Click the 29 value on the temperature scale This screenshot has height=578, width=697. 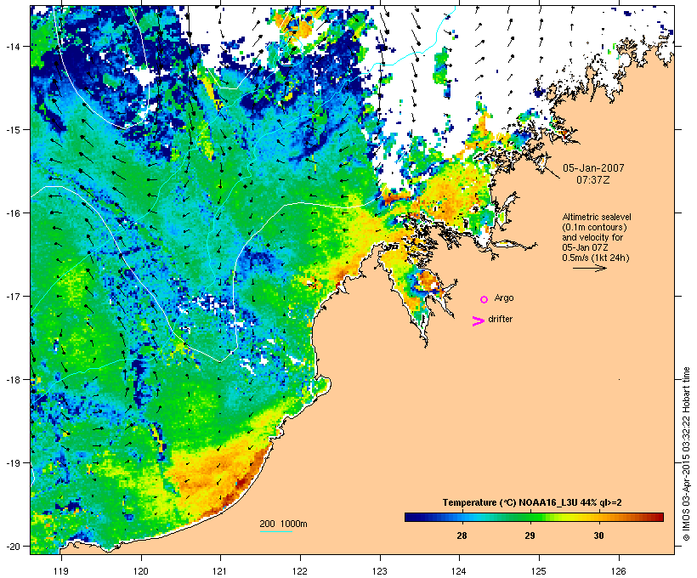pos(530,535)
